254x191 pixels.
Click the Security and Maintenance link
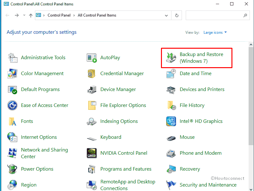point(208,185)
